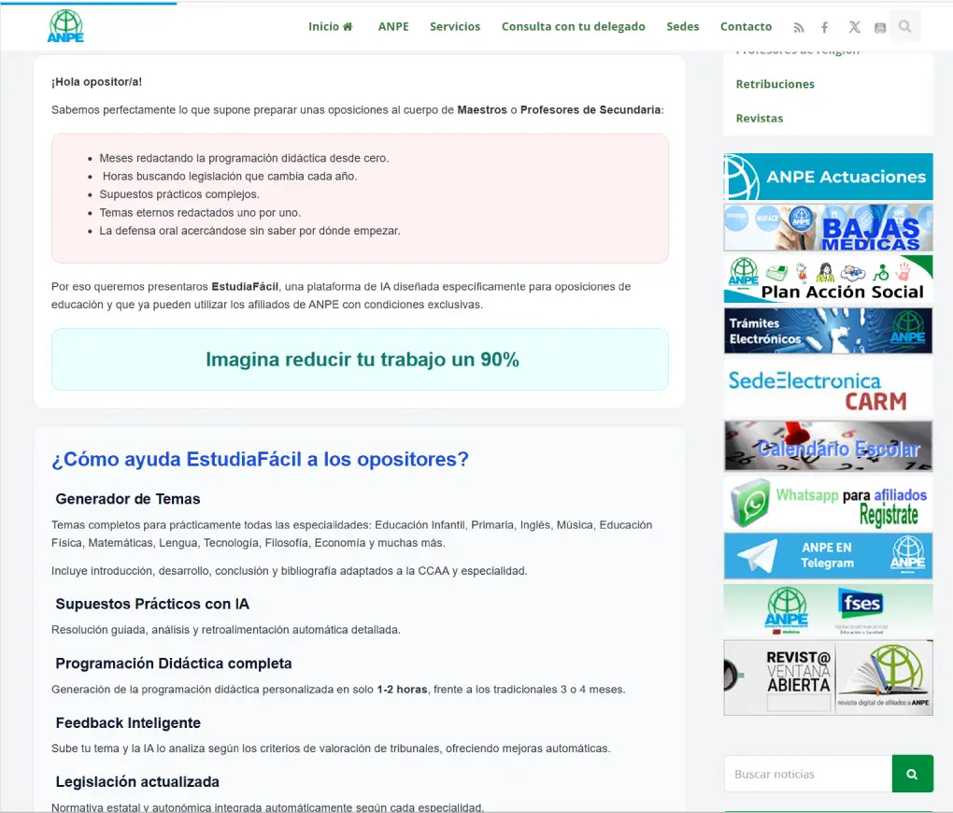953x813 pixels.
Task: Open the Servicios menu
Action: [455, 27]
